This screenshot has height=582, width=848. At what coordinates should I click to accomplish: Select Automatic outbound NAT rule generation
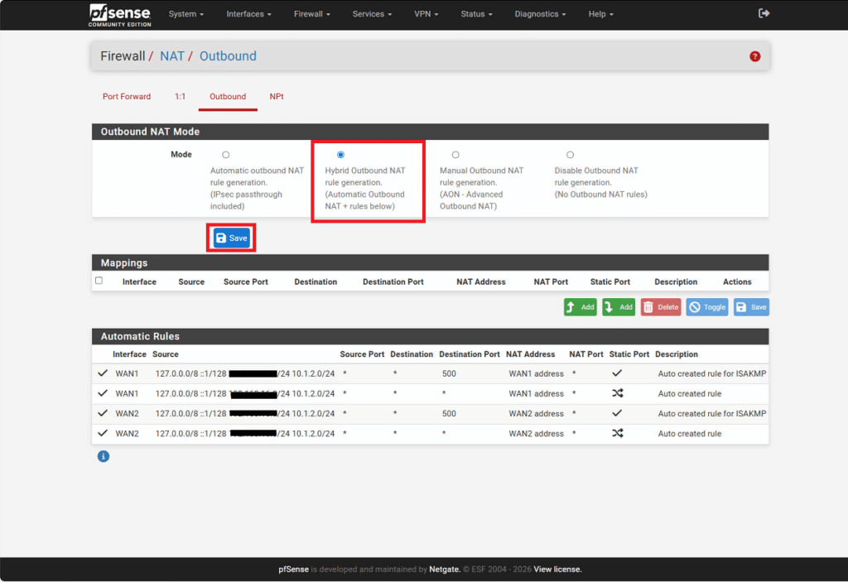tap(226, 155)
